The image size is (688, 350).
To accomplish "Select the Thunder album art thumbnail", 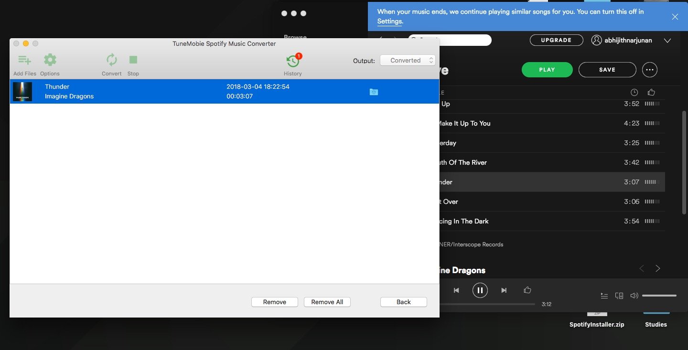I will [x=22, y=92].
